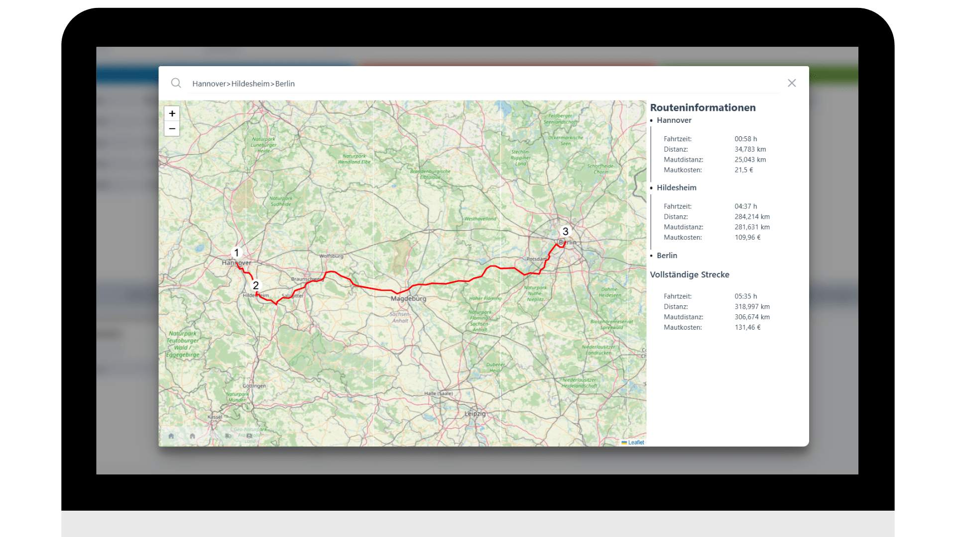
Task: Select the Hildesheim stop in route list
Action: click(x=676, y=187)
